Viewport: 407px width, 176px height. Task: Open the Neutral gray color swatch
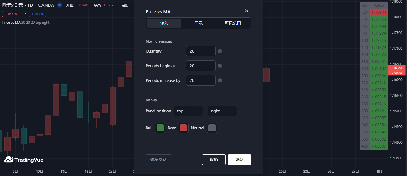212,128
